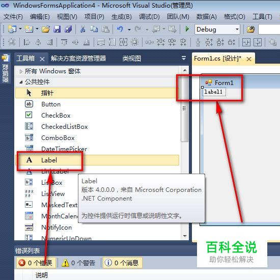Select the ComboBox control in toolbox

click(x=97, y=138)
